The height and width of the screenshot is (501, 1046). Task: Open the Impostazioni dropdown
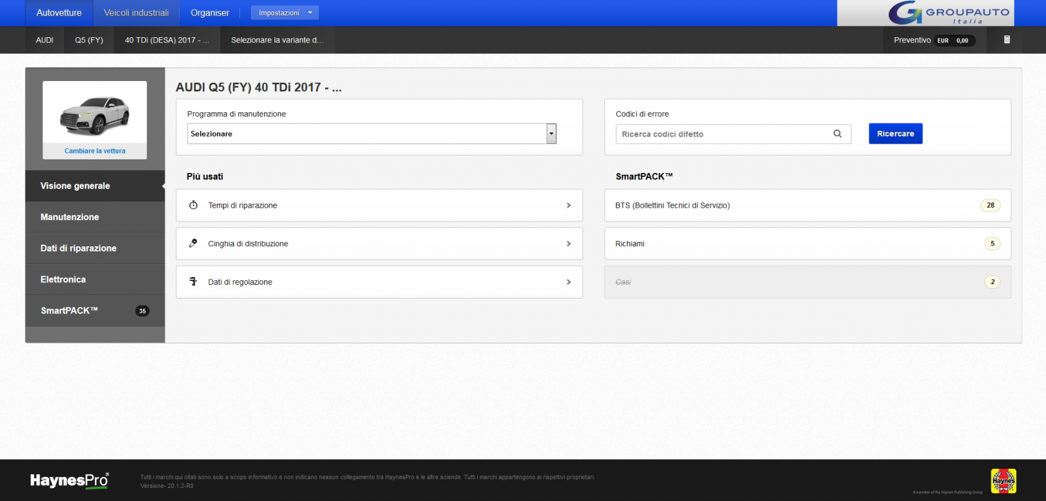(285, 12)
